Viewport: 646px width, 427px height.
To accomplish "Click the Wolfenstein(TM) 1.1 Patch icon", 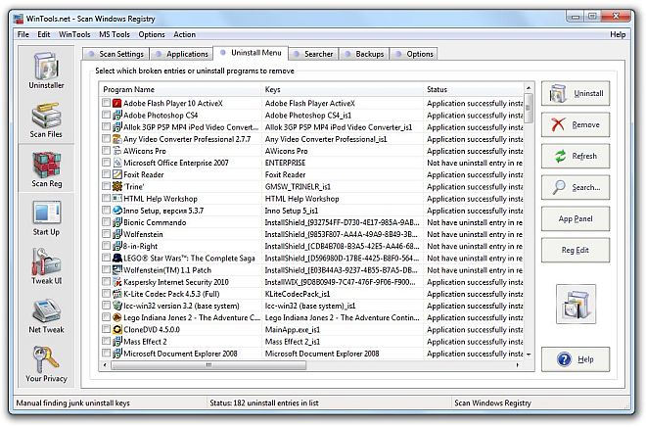I will click(117, 270).
